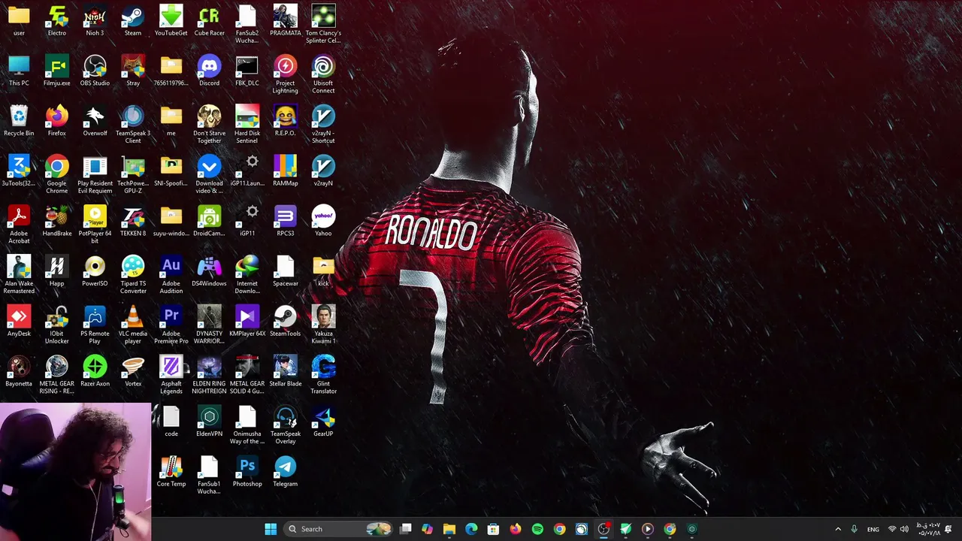Select the "code" file on desktop

[171, 422]
